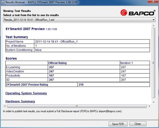Click the Save FDR button

tap(118, 124)
